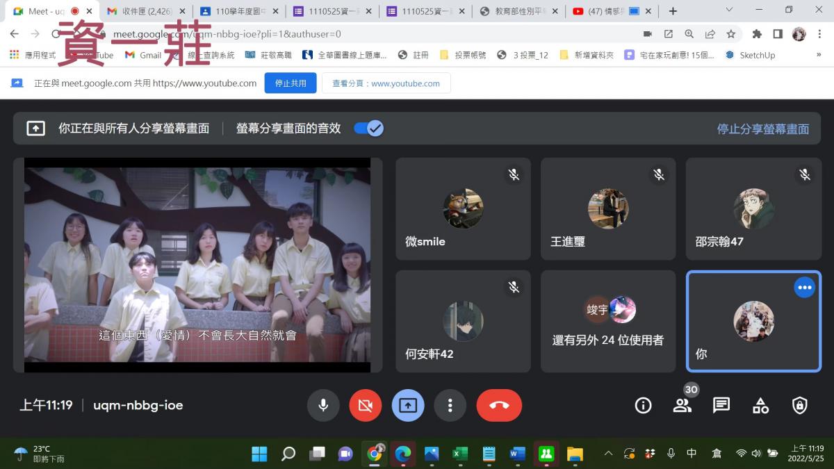The width and height of the screenshot is (834, 469).
Task: Select the 何安軒42 participant tile
Action: coord(463,321)
